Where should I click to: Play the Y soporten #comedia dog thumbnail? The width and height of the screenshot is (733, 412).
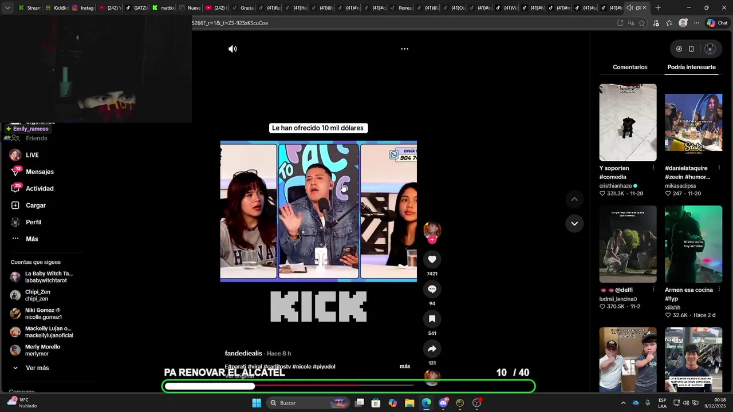pos(628,122)
